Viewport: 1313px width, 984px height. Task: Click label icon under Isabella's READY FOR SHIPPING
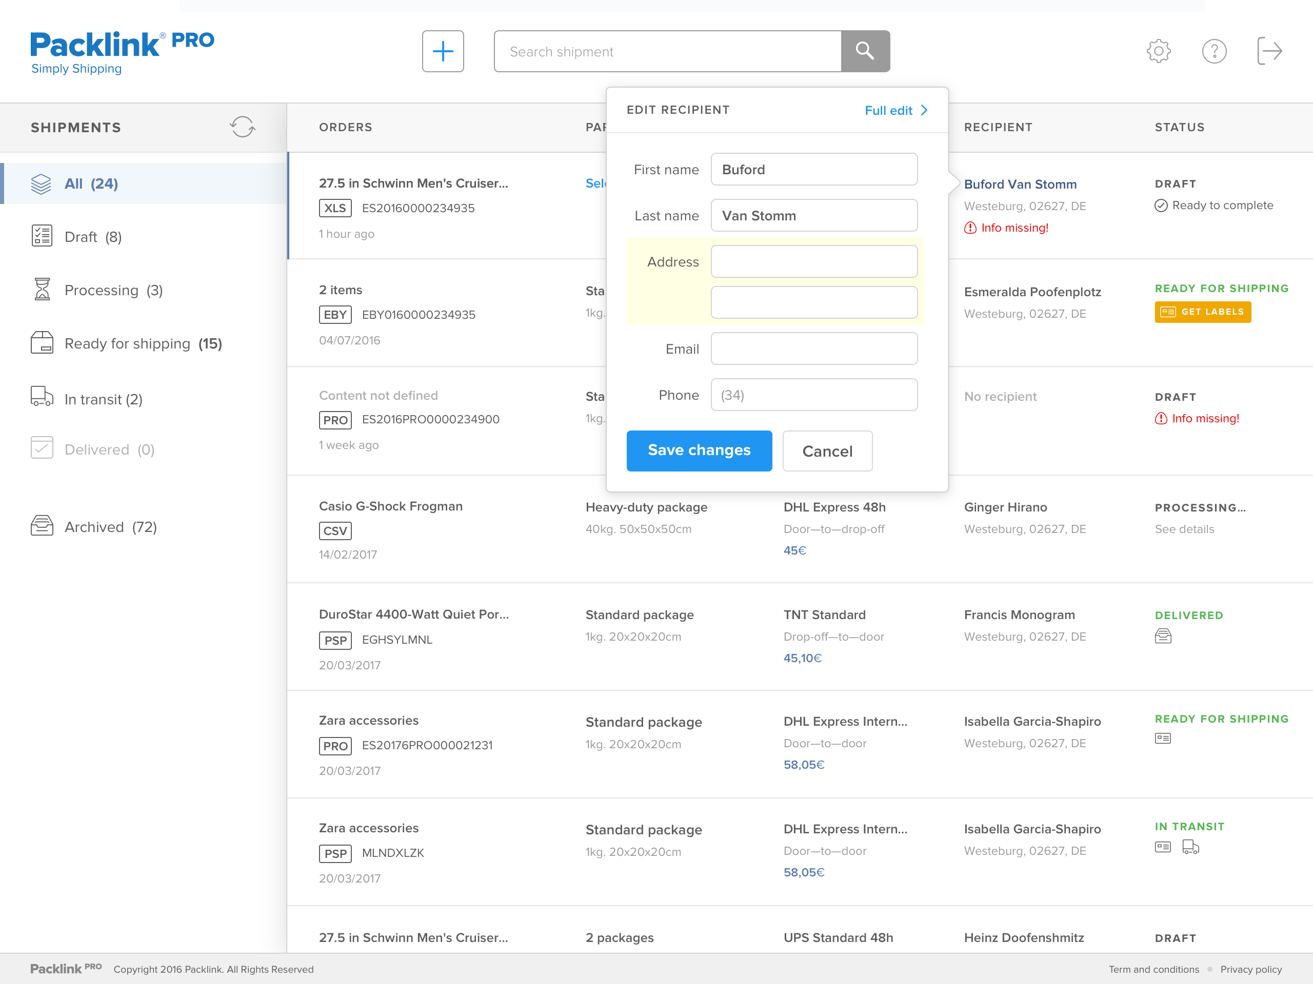click(1162, 739)
